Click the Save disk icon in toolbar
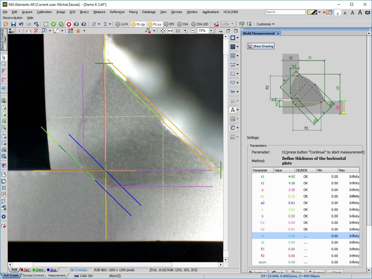Screen dimensions: 372x279 pyautogui.click(x=13, y=24)
